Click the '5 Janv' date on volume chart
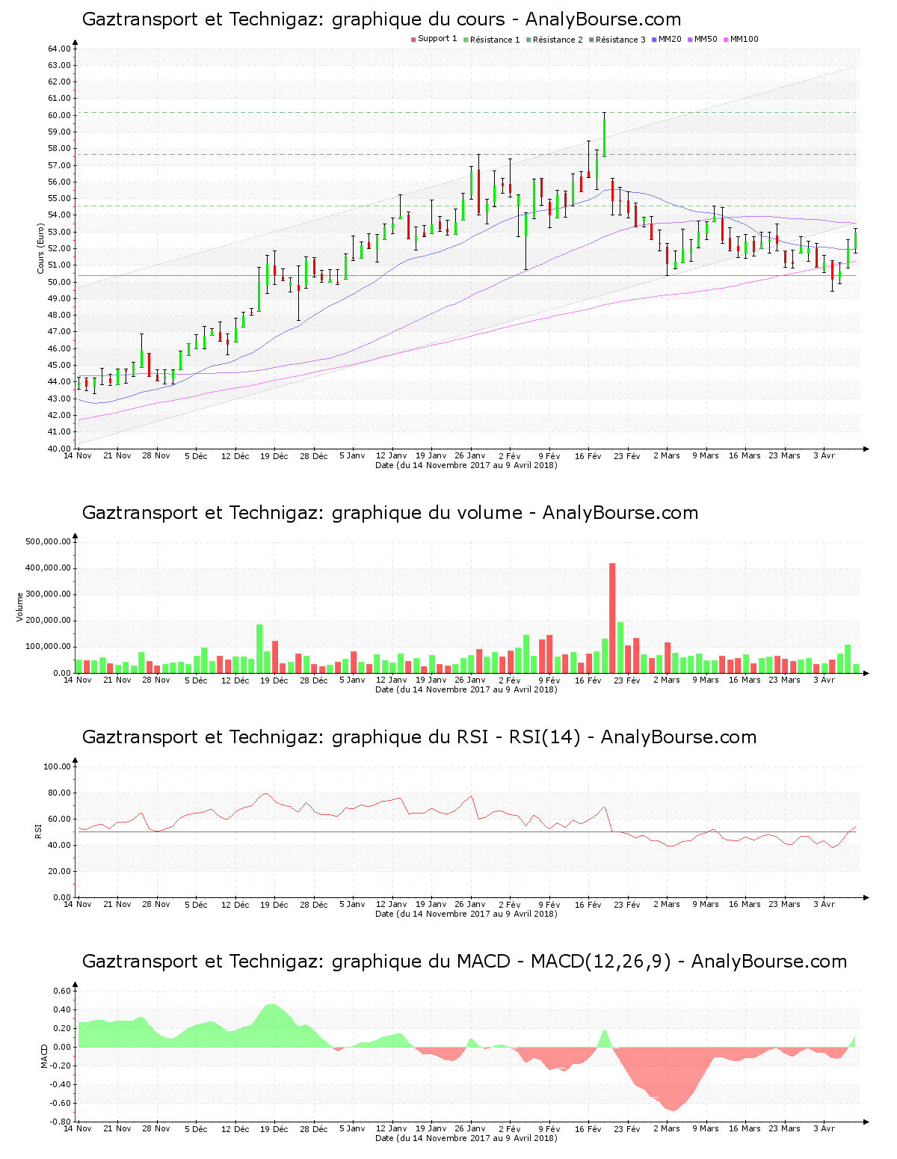The image size is (897, 1159). point(352,680)
